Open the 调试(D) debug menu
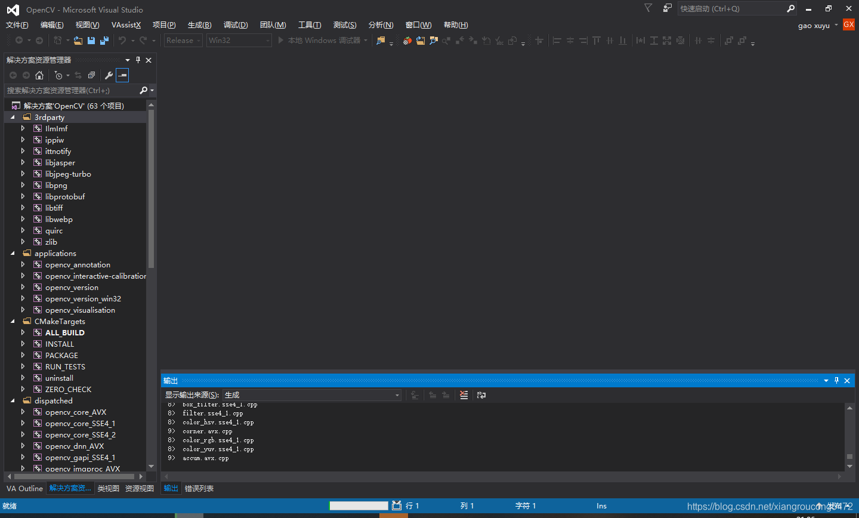Viewport: 859px width, 518px height. tap(236, 24)
